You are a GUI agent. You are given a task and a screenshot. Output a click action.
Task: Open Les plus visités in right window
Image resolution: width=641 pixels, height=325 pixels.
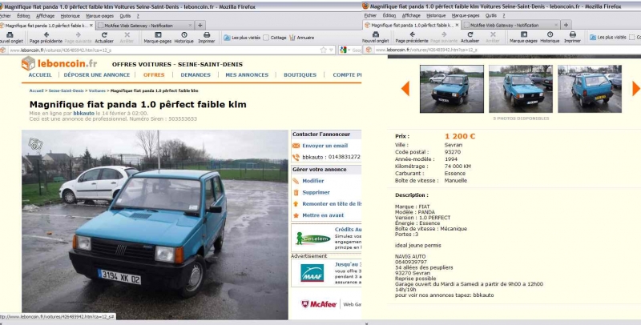point(608,37)
